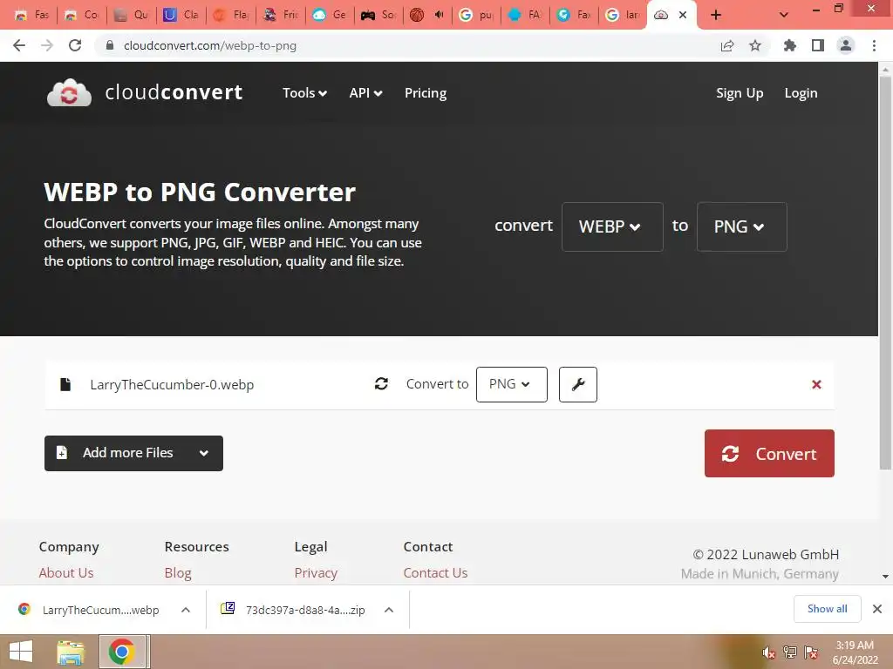Reload the cloudconvert page
The height and width of the screenshot is (669, 893).
[75, 45]
